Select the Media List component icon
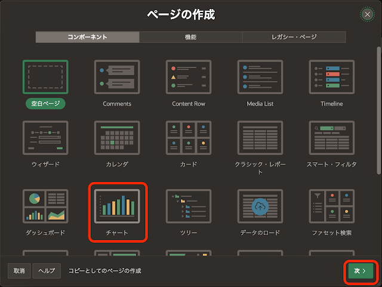The width and height of the screenshot is (382, 287). (x=260, y=77)
